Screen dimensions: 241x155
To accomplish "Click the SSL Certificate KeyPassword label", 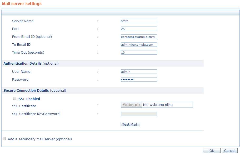I will click(x=36, y=114).
